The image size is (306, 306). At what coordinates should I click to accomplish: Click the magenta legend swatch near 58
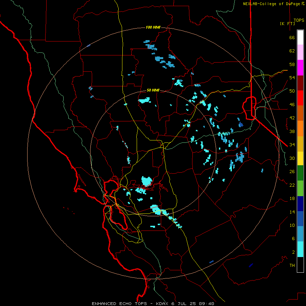click(300, 68)
